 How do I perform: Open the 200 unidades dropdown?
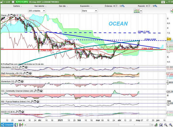[x=37, y=11]
